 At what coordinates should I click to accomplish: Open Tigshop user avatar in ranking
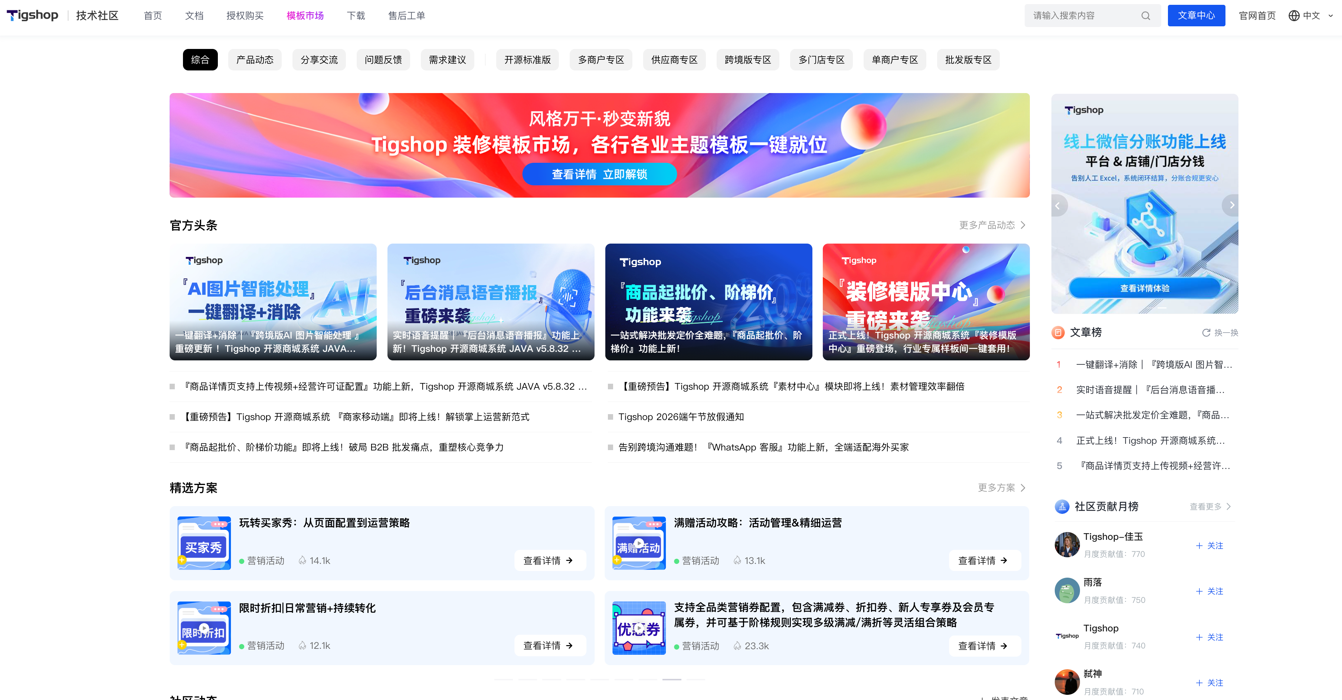(1067, 636)
